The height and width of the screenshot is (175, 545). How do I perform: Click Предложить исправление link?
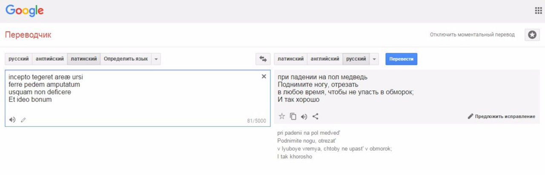pyautogui.click(x=502, y=116)
